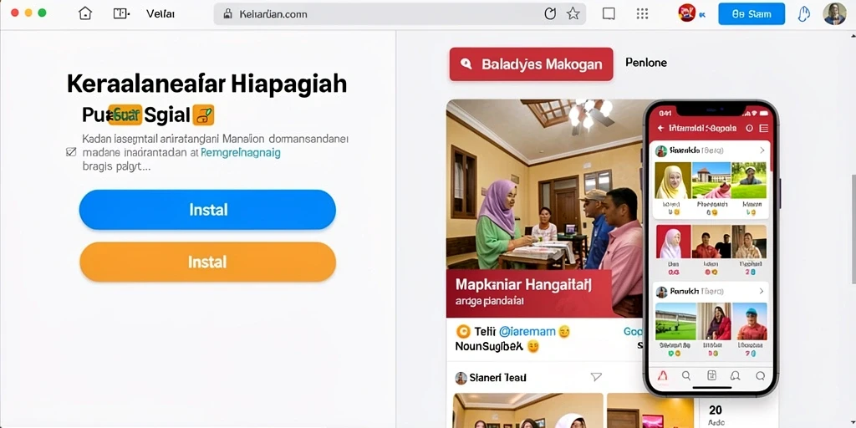Viewport: 856px width, 428px height.
Task: Open the green field thumbnail in Fanukh row
Action: 675,321
